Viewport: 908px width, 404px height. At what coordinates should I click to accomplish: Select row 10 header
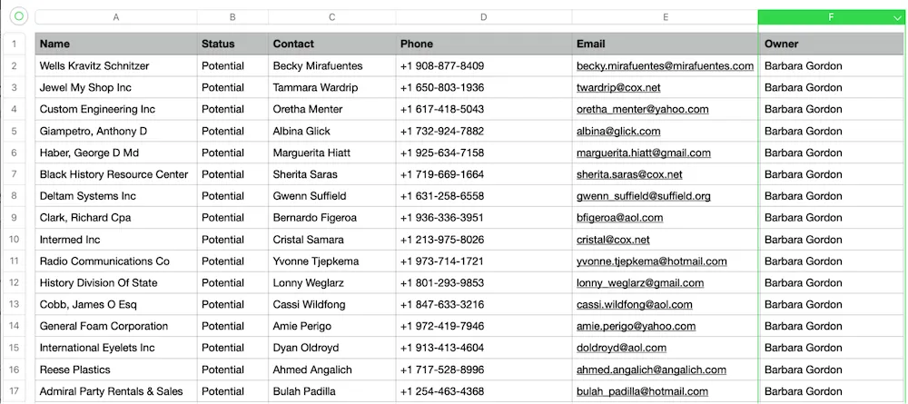coord(15,240)
